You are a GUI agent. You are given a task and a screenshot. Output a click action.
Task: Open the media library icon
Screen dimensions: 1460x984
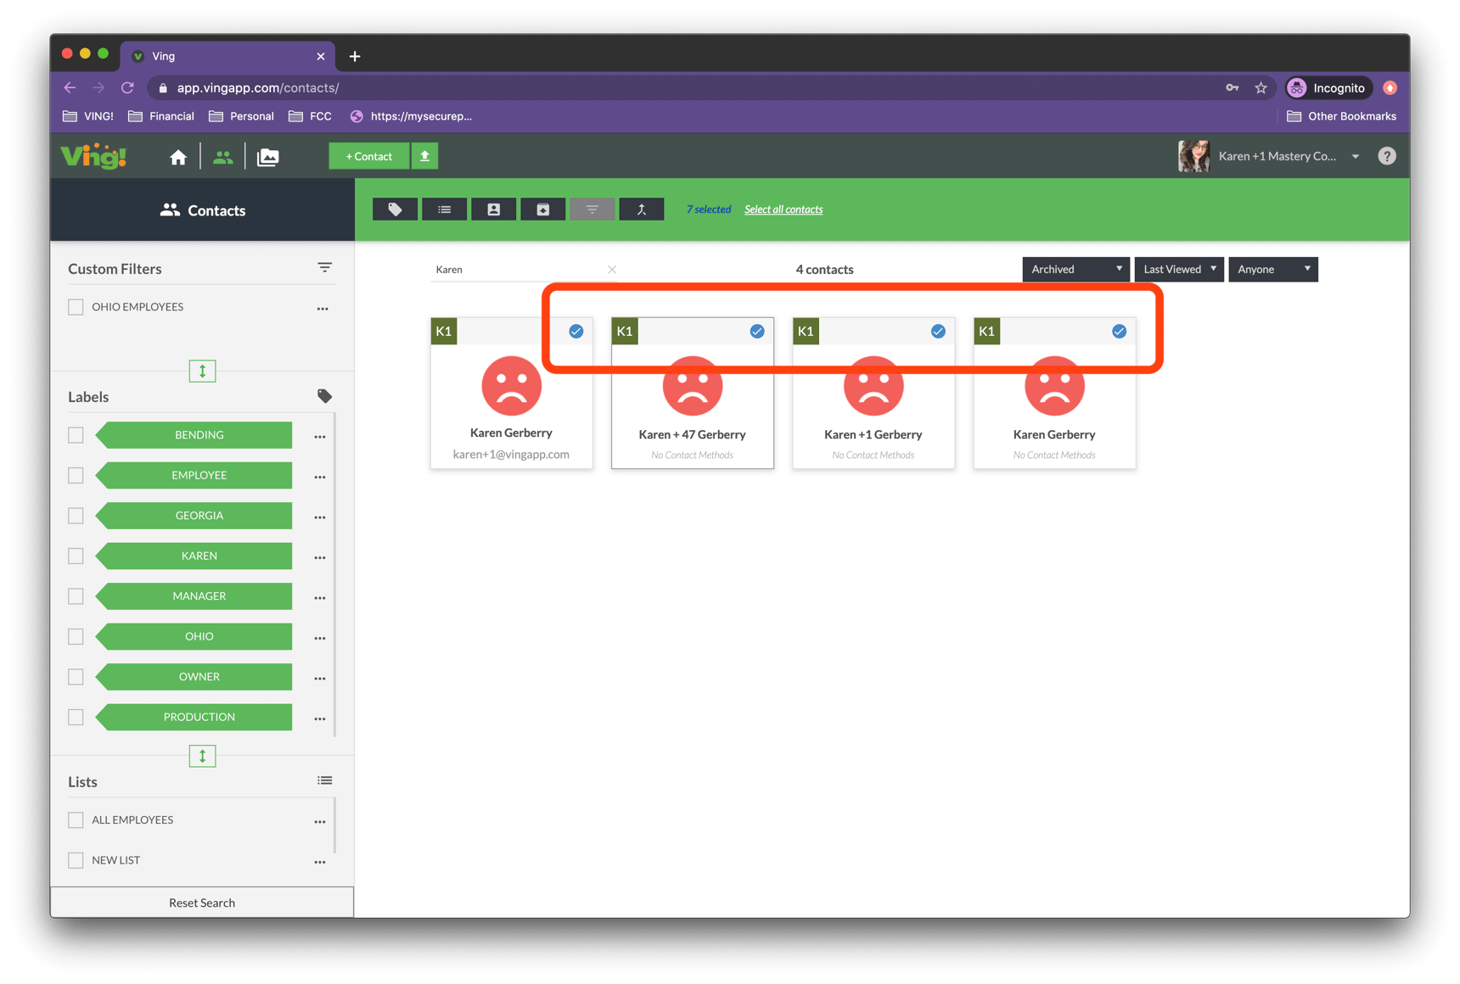267,157
